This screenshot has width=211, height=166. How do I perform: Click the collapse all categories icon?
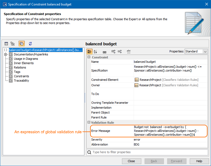120,51
